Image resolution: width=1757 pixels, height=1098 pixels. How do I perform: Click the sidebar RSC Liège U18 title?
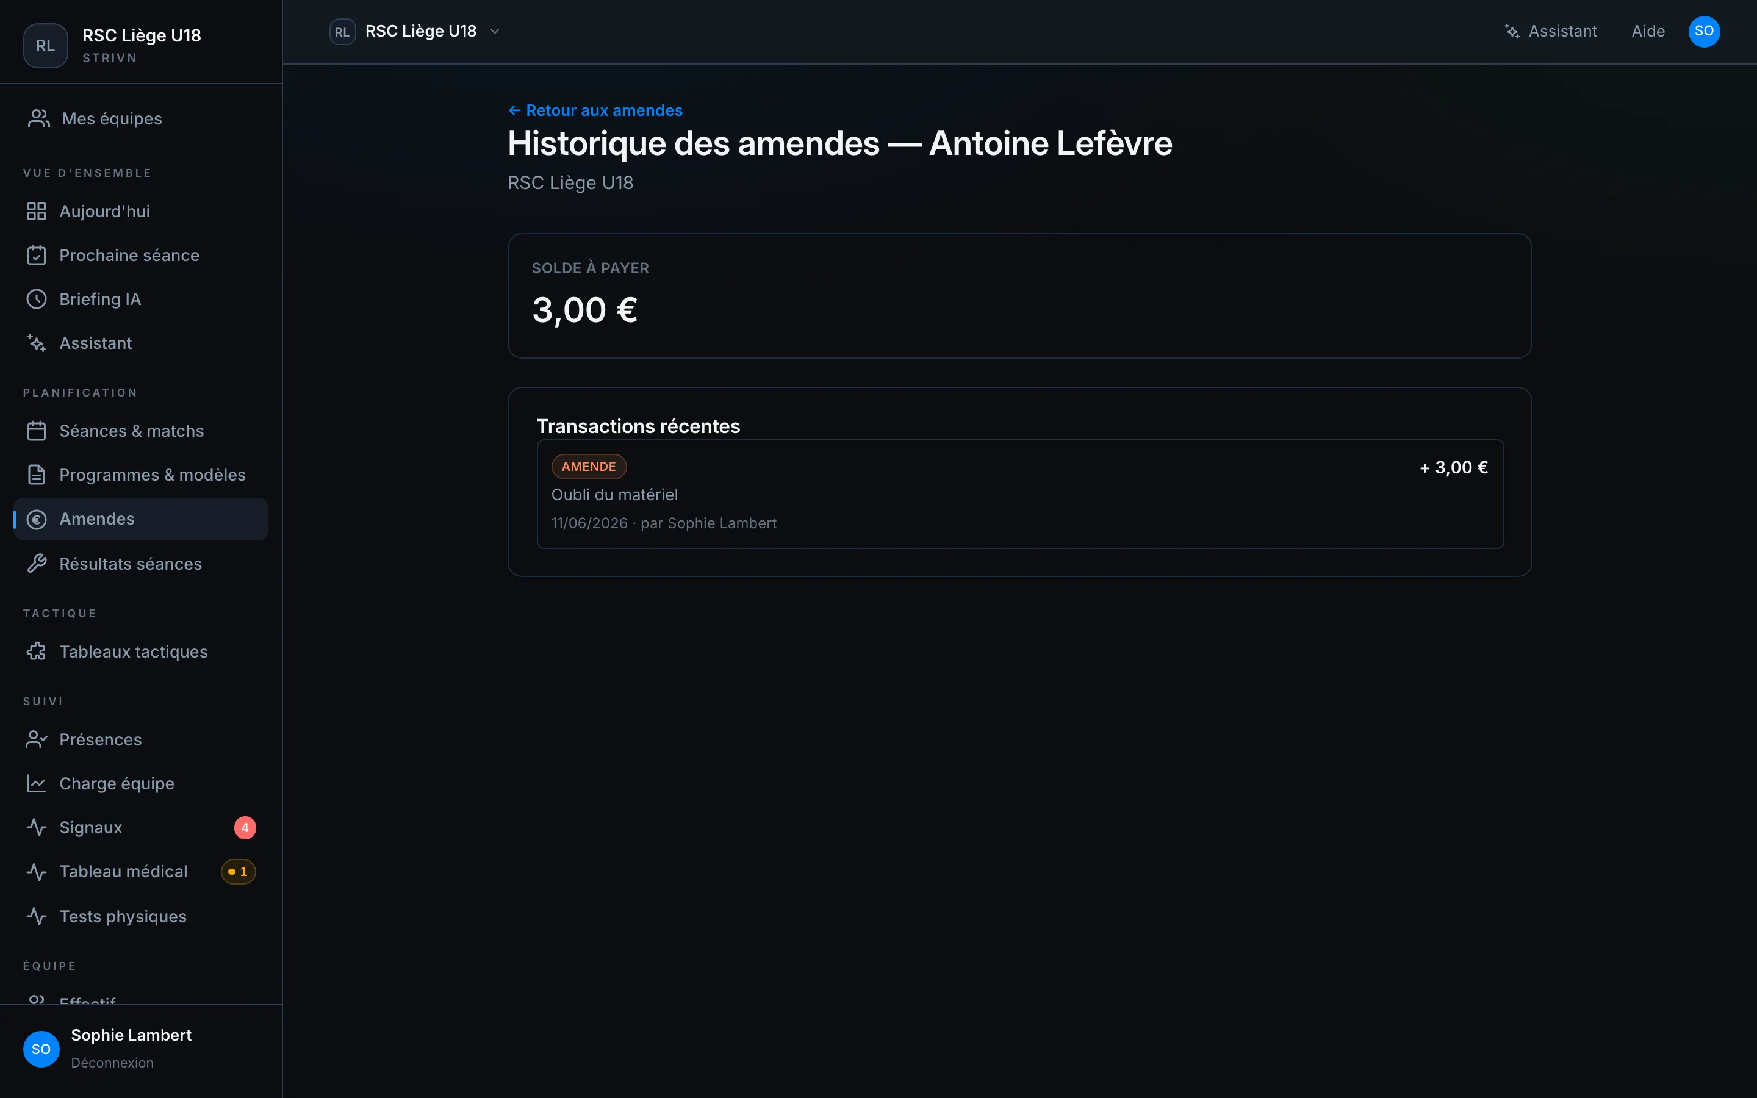coord(142,35)
